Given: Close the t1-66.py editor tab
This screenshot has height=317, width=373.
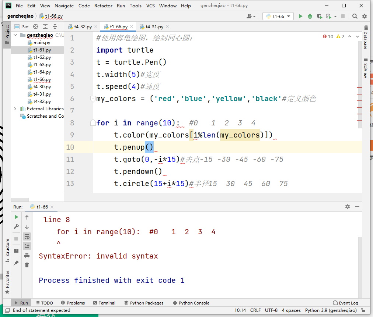Looking at the screenshot, I should coord(132,26).
